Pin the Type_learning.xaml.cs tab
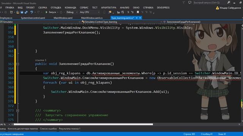This screenshot has width=243, height=136. [137, 18]
